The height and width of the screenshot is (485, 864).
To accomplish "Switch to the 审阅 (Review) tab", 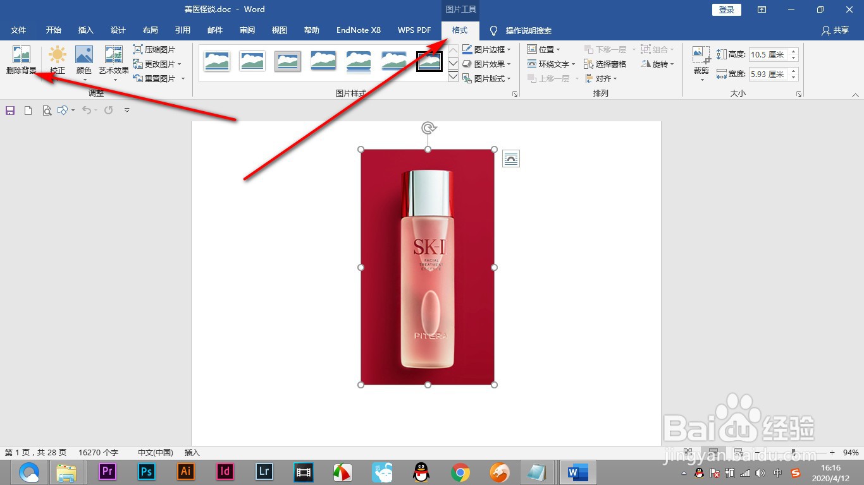I will [x=247, y=30].
